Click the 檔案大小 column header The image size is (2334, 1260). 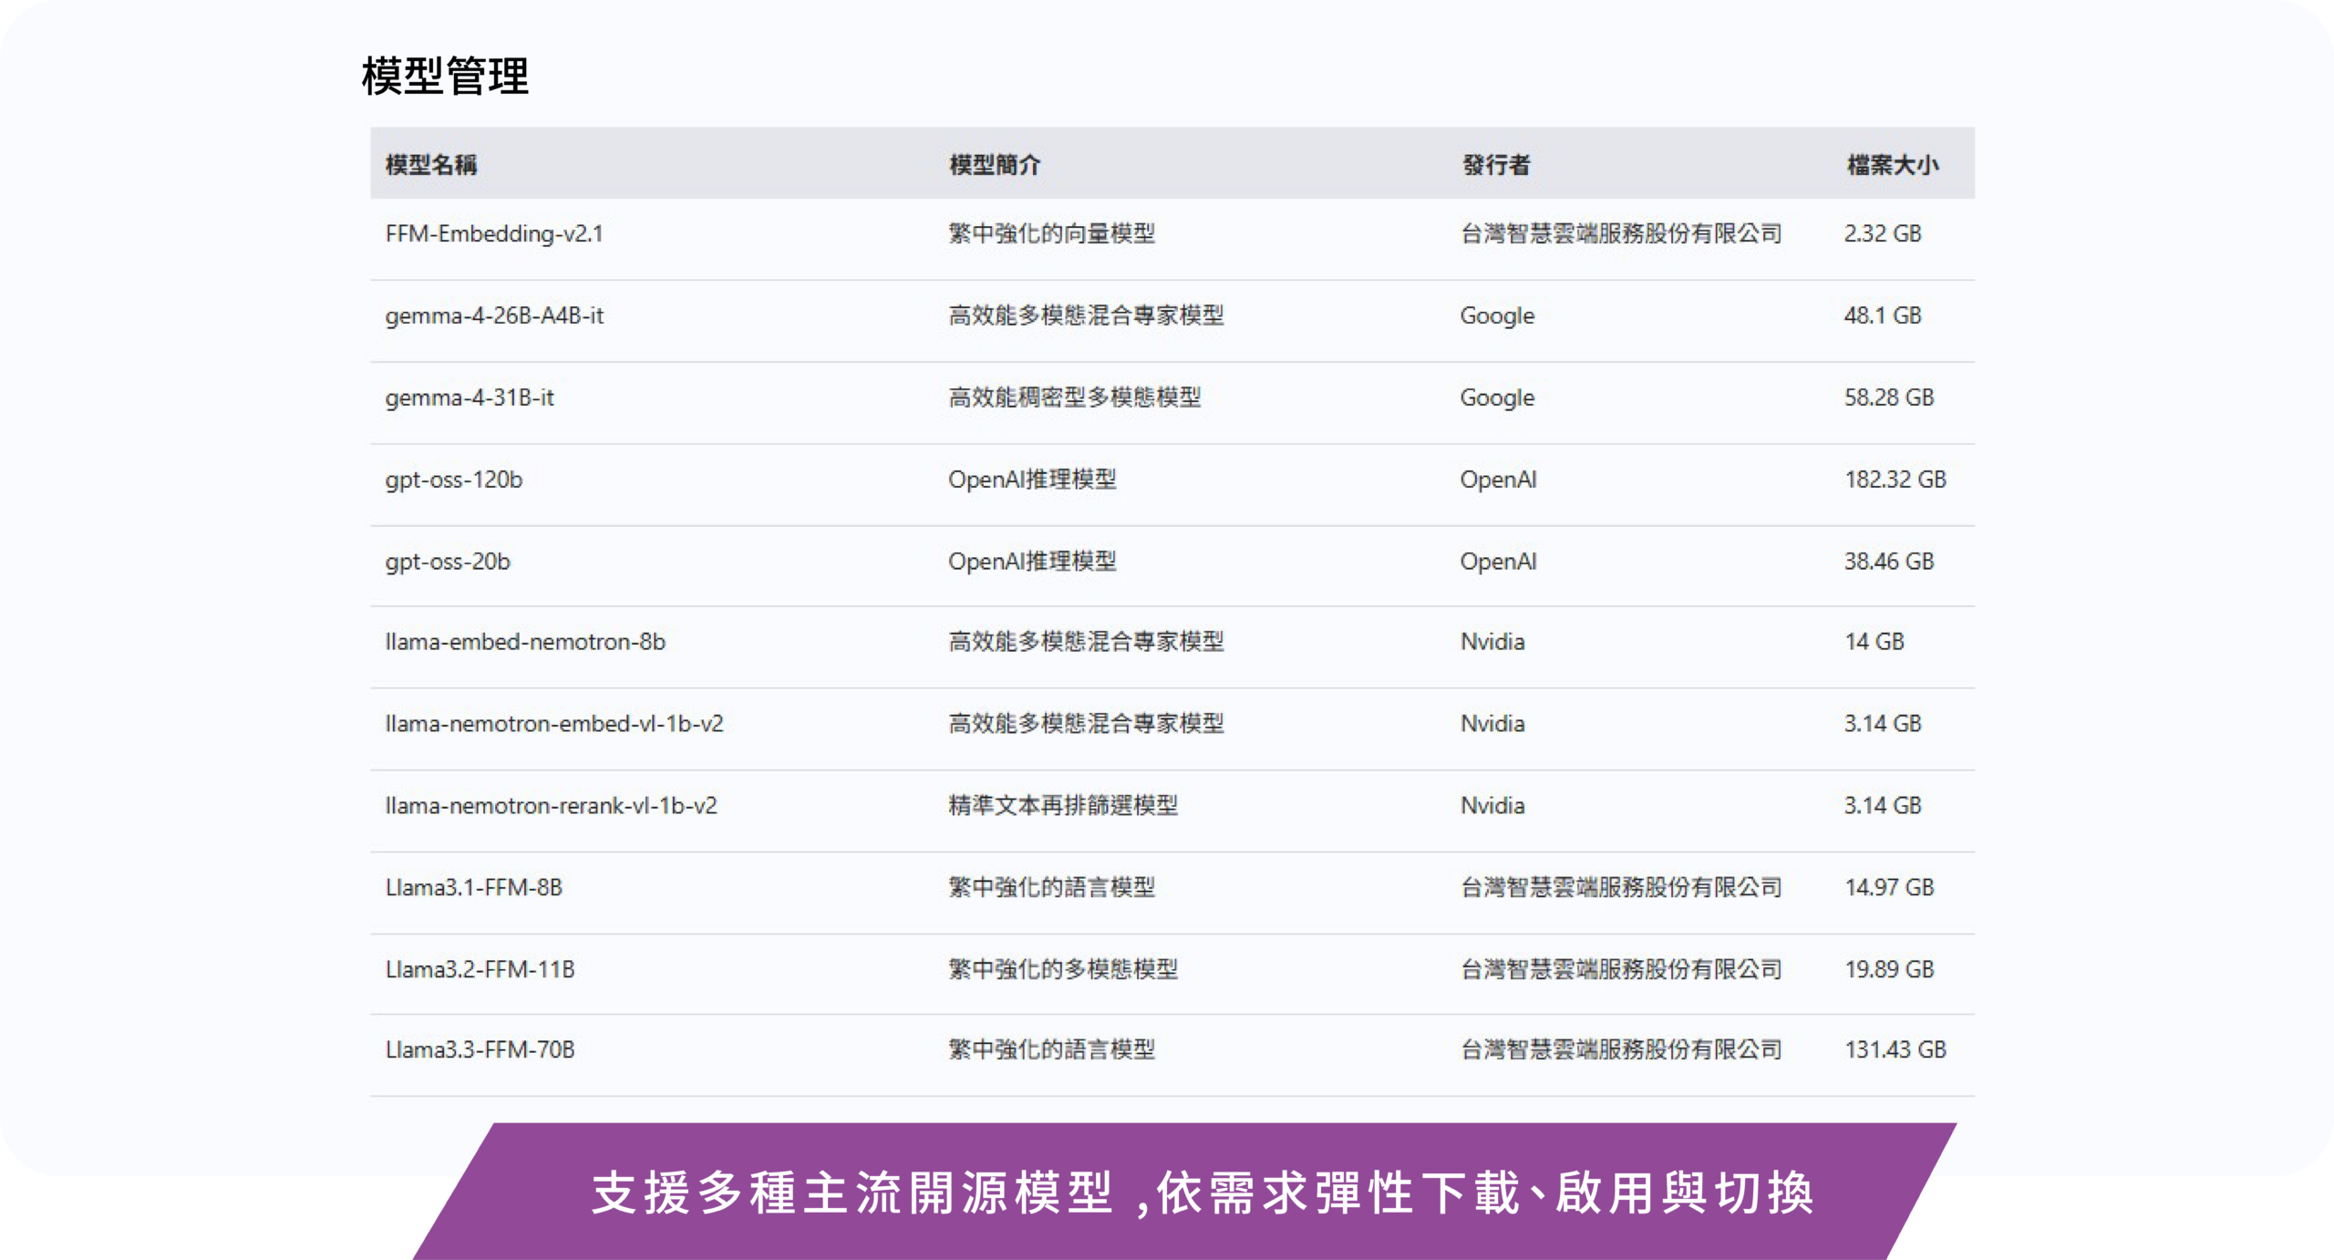(x=1893, y=165)
